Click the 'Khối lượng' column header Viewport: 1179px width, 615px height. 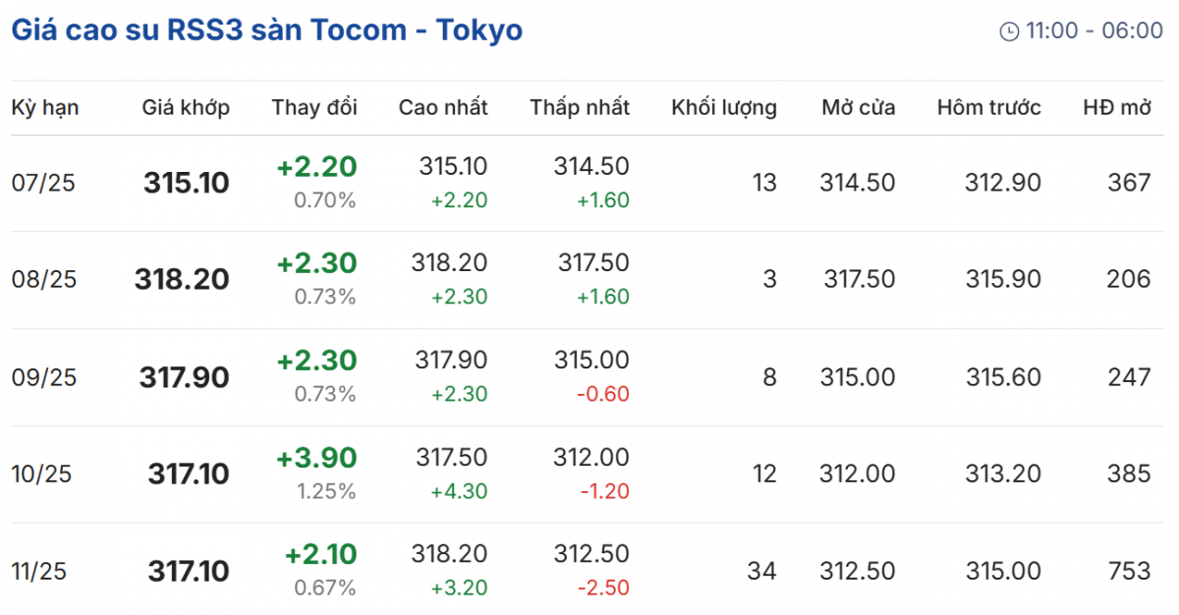[724, 108]
